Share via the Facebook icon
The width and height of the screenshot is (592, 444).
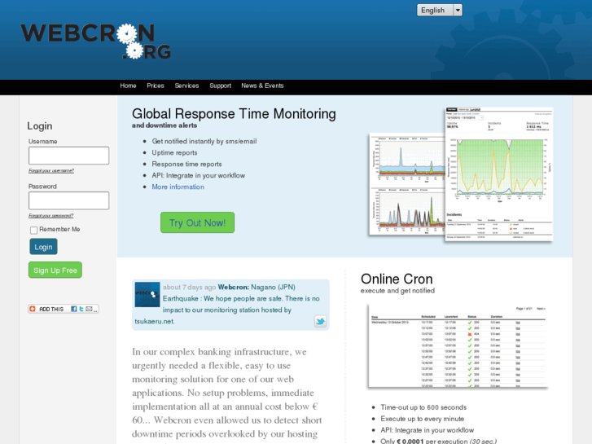[74, 309]
